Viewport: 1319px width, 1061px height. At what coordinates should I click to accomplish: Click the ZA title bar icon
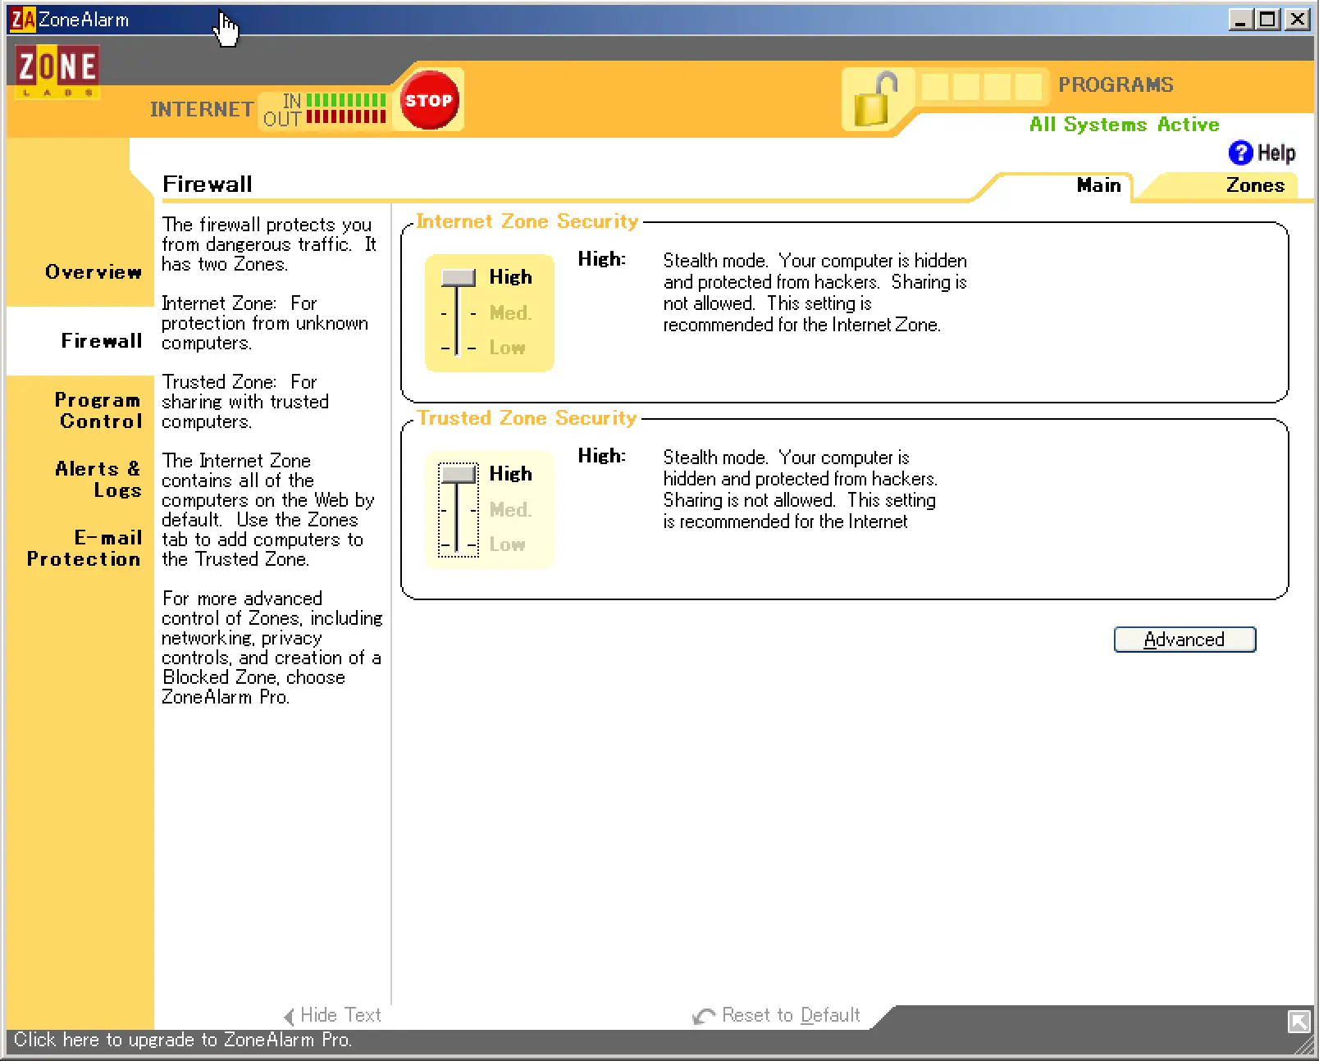23,19
